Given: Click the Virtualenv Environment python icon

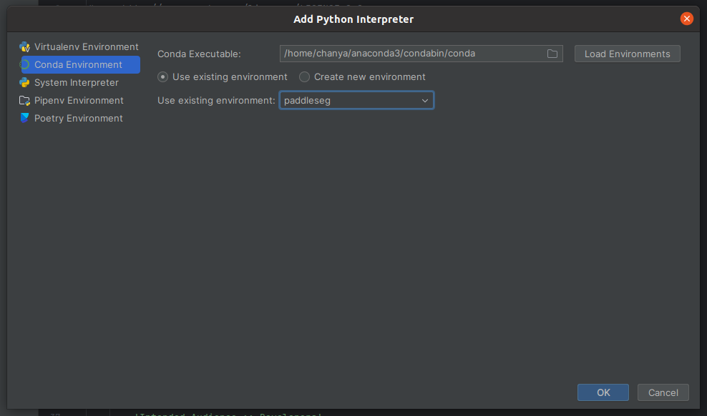Looking at the screenshot, I should point(24,47).
